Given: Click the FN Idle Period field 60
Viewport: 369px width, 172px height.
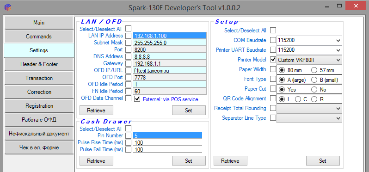Looking at the screenshot, I should pyautogui.click(x=170, y=91).
